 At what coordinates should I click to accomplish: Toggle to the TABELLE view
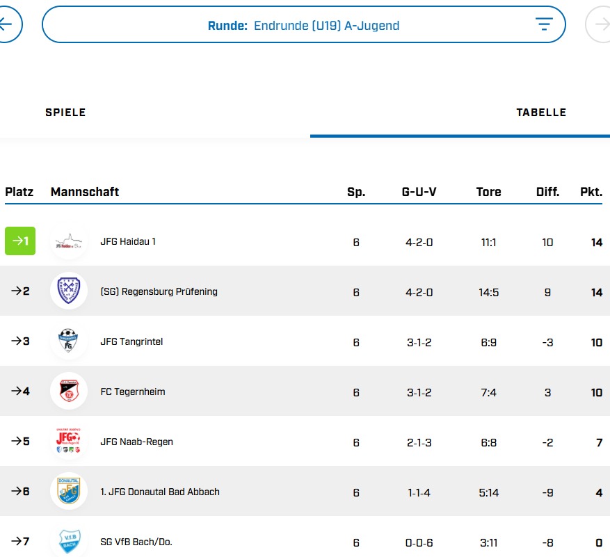[542, 112]
